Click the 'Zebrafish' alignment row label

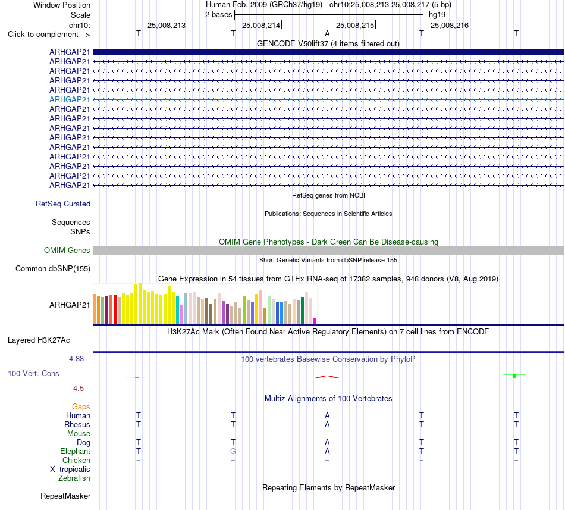pos(74,478)
